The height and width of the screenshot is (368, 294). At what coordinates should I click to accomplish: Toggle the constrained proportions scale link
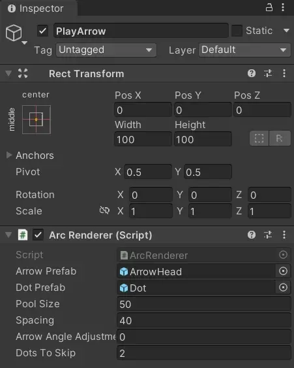[104, 210]
